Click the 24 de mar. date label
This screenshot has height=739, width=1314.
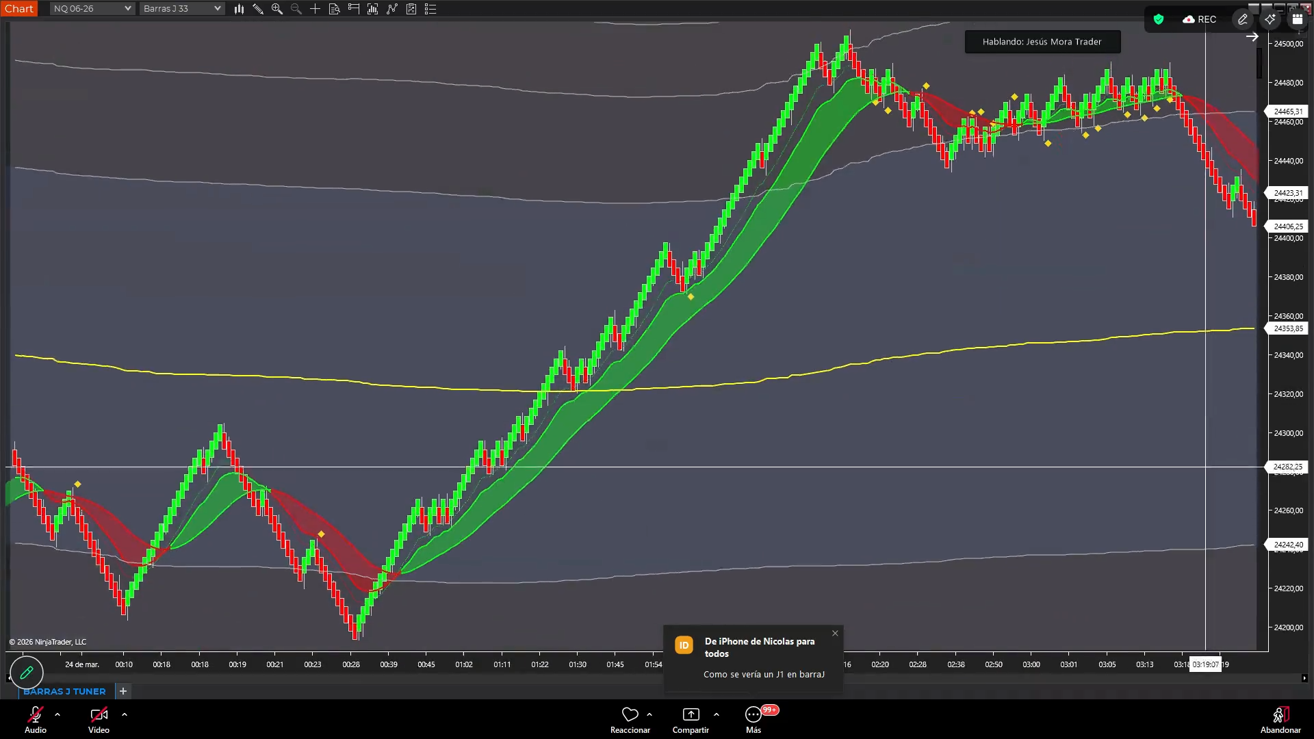coord(82,664)
